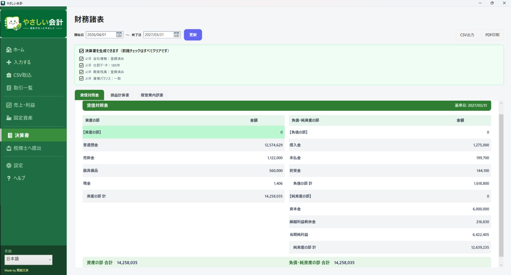This screenshot has height=275, width=511.
Task: Click the PDF印刷 button
Action: [x=492, y=35]
